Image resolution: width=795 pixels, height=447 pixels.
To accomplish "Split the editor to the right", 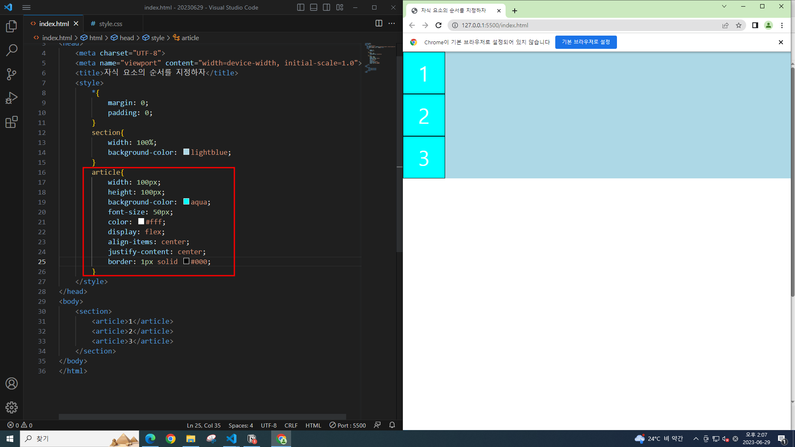I will [378, 24].
